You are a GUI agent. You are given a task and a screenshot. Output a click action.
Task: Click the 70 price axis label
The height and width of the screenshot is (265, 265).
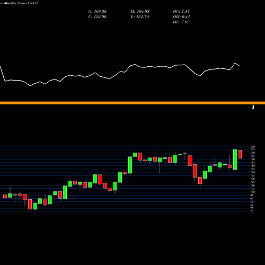[x=252, y=211]
